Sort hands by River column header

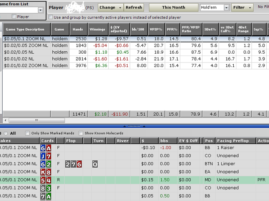pos(123,141)
